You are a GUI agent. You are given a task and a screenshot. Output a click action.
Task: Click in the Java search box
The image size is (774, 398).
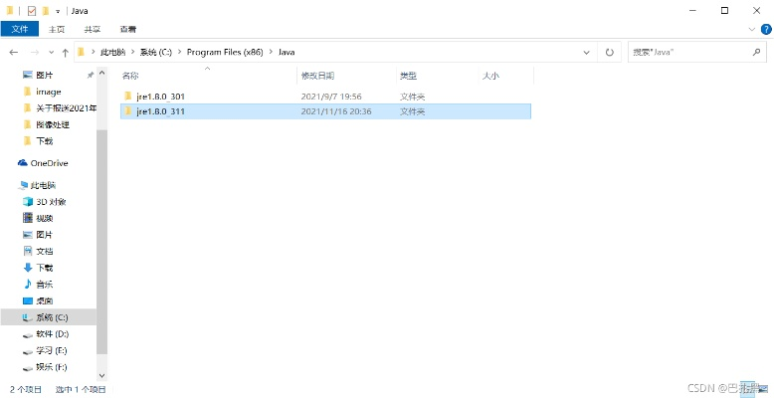[x=686, y=52]
